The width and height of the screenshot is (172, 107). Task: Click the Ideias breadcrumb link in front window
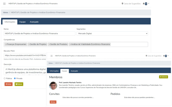[51, 63]
